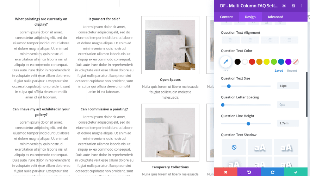Toggle the snap modal to sidebar icon
Screen dimensions: 310x176
click(x=293, y=6)
